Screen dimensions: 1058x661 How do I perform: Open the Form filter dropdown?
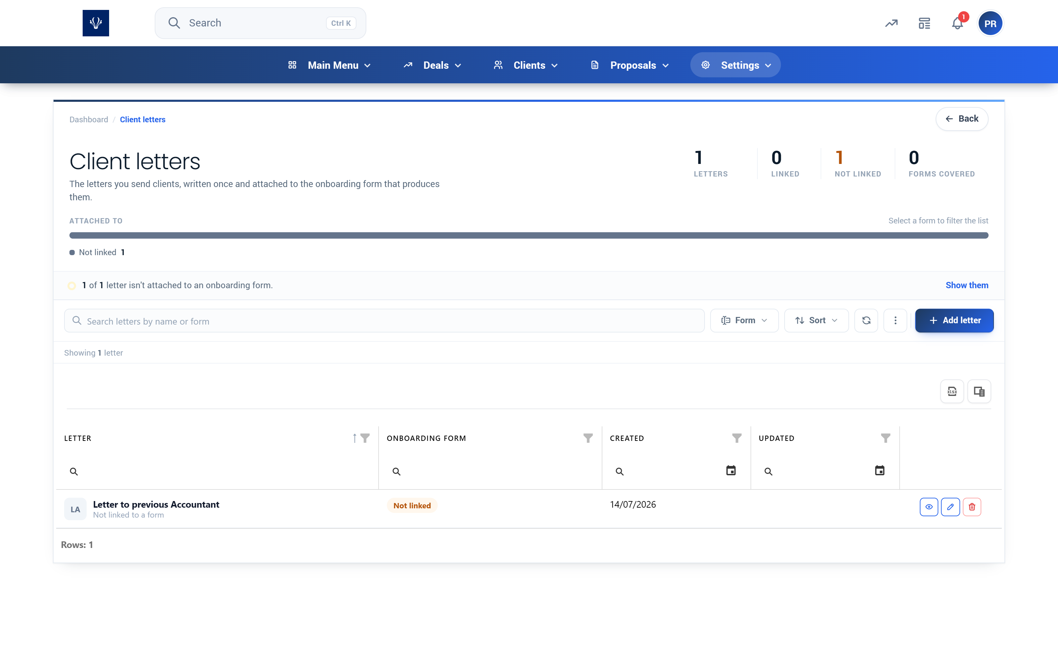(744, 321)
